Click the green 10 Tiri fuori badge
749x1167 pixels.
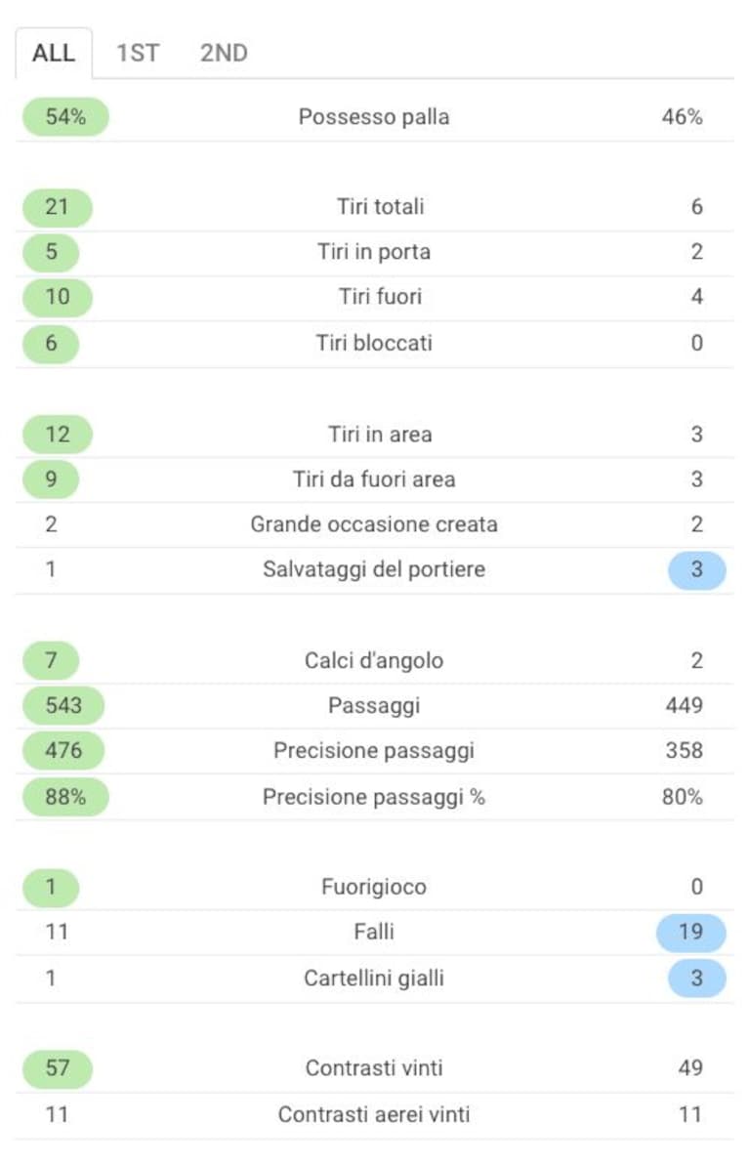(58, 297)
